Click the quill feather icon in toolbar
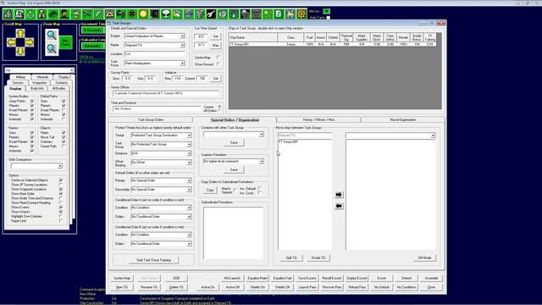Screen dimensions: 542x305 click(98, 14)
